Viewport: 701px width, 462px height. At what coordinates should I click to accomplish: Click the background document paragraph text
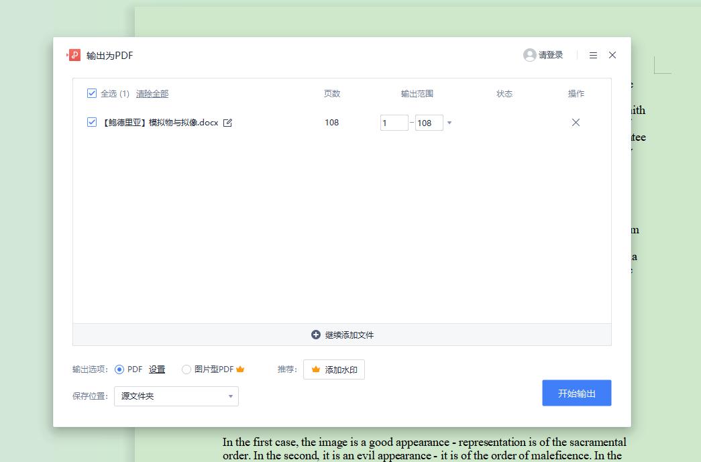[424, 449]
